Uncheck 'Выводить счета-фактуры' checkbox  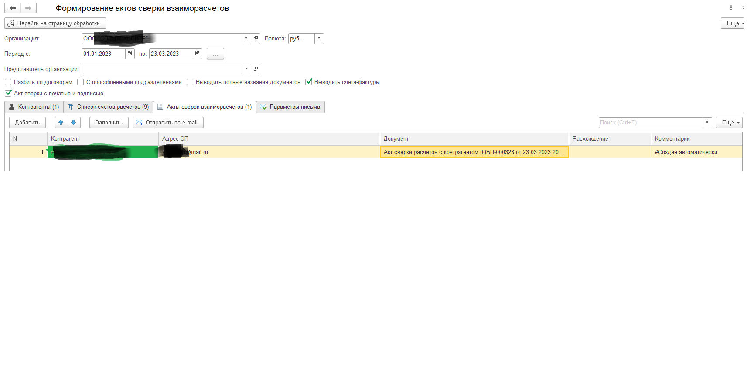pos(309,82)
